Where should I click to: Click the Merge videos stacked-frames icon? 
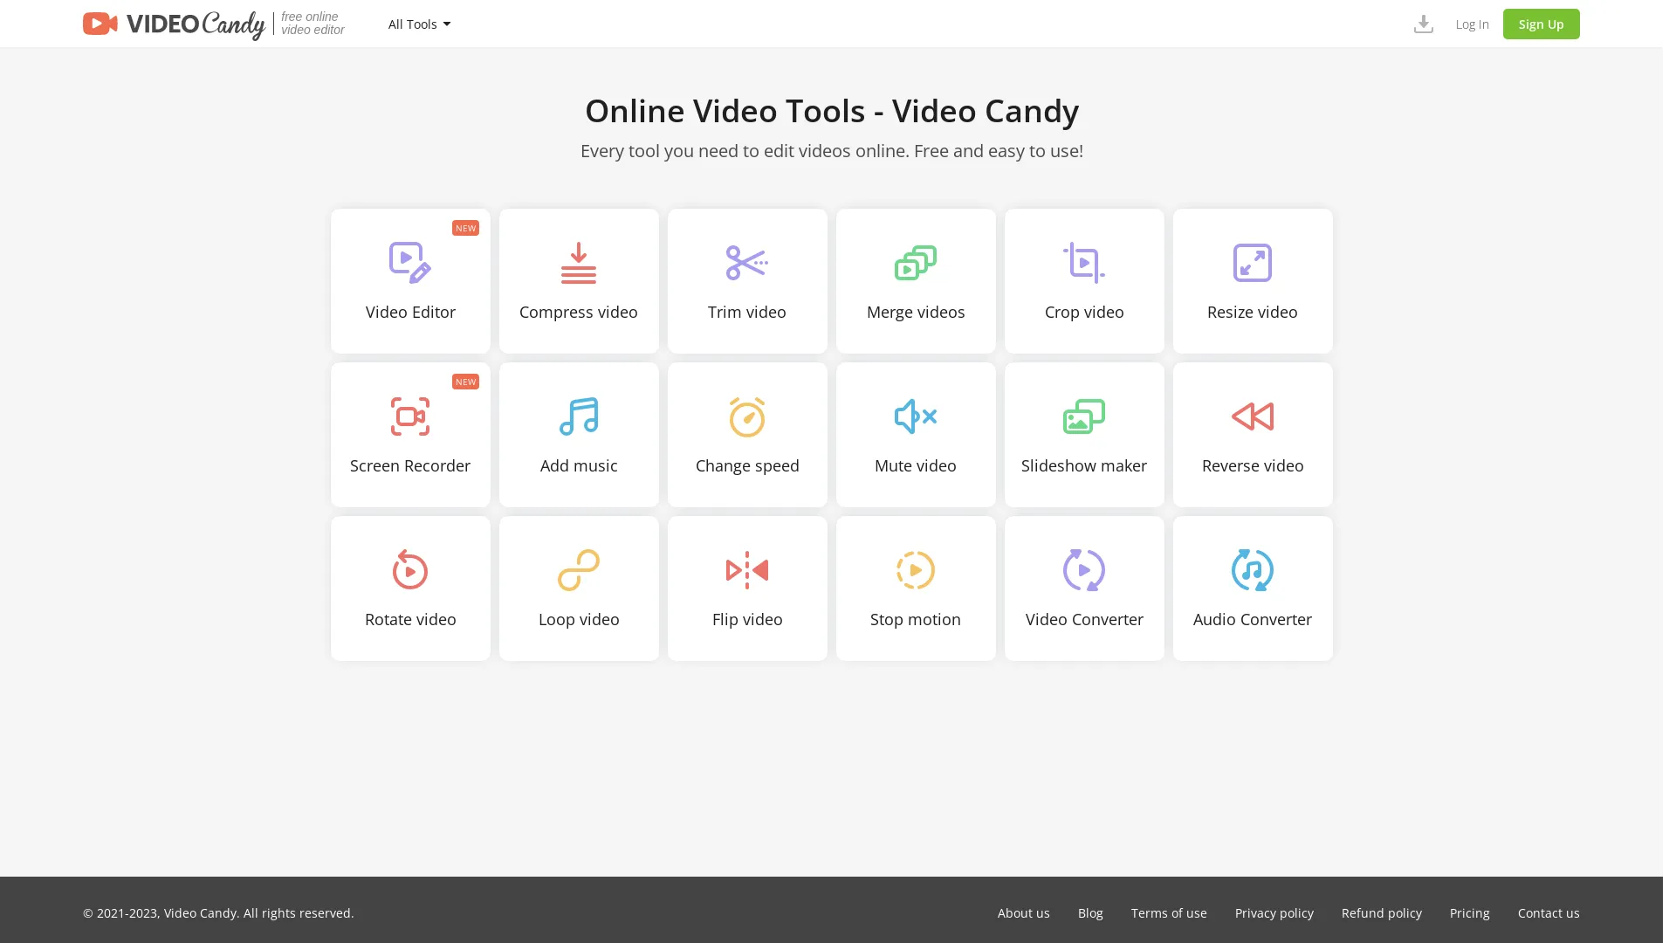[x=916, y=263]
